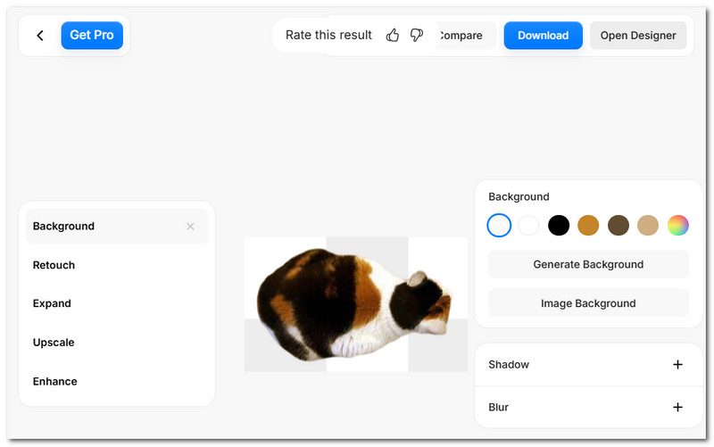Click the 'Rate this result' text
Image resolution: width=714 pixels, height=447 pixels.
pos(328,35)
